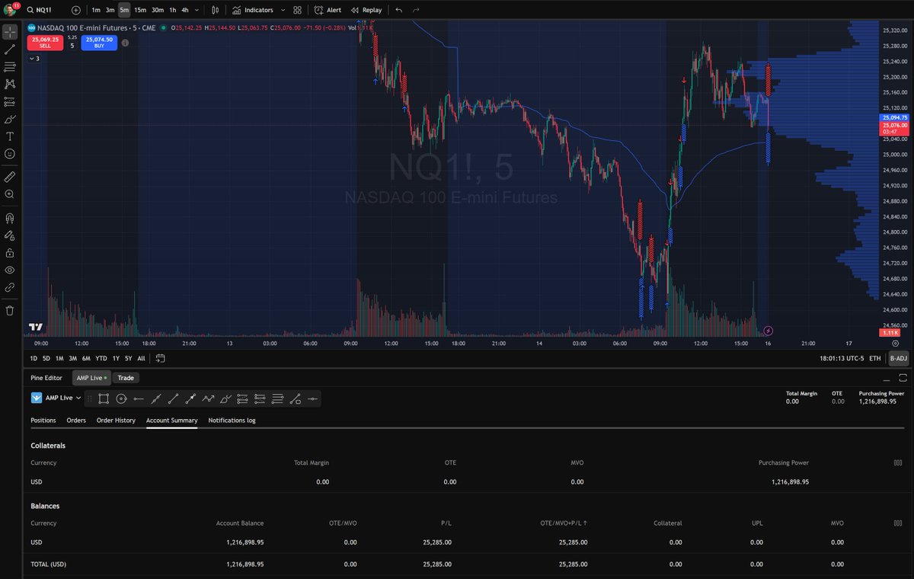
Task: Start bar Replay mode
Action: tap(366, 10)
